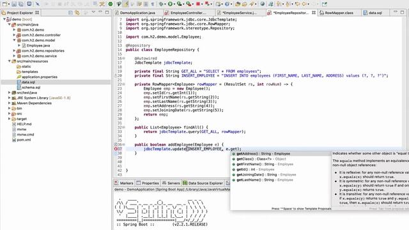Expand the com.h2.demo.service package
Viewport: 409px width, 230px height.
coord(14,56)
